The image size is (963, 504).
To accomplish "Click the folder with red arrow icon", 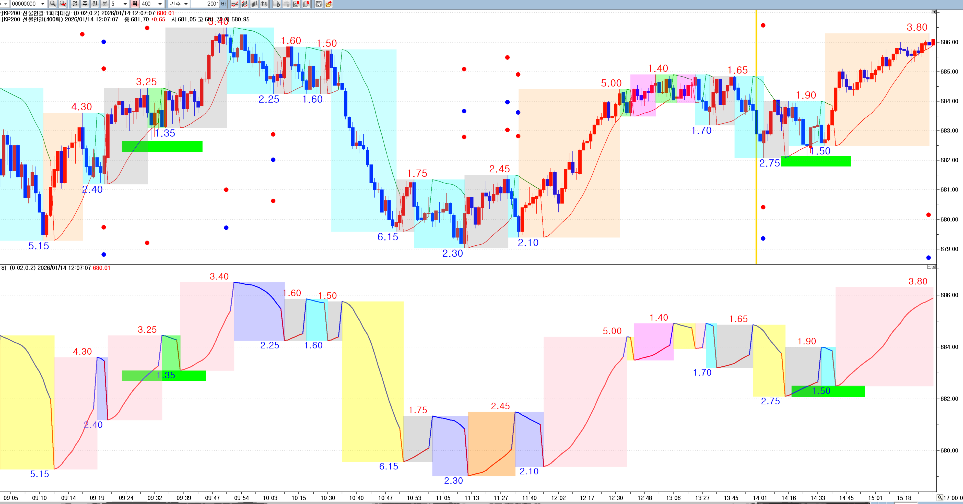I will (328, 4).
